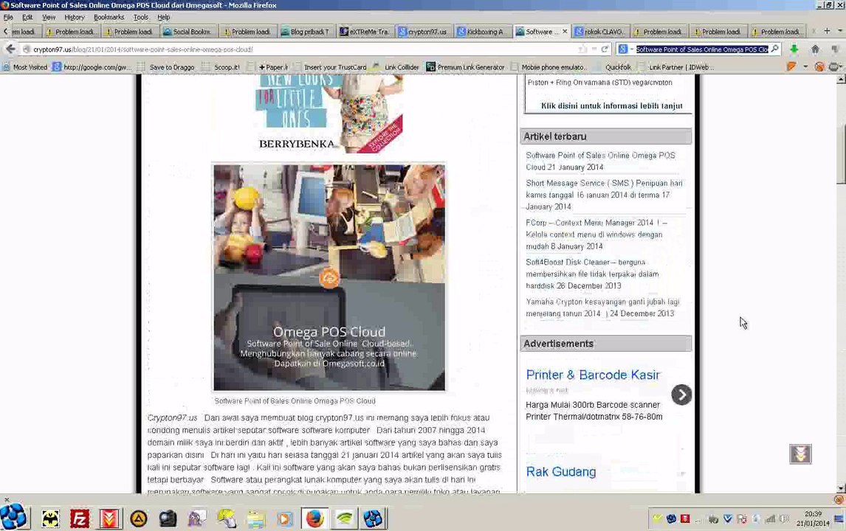Open the search engine selector dropdown

[625, 49]
